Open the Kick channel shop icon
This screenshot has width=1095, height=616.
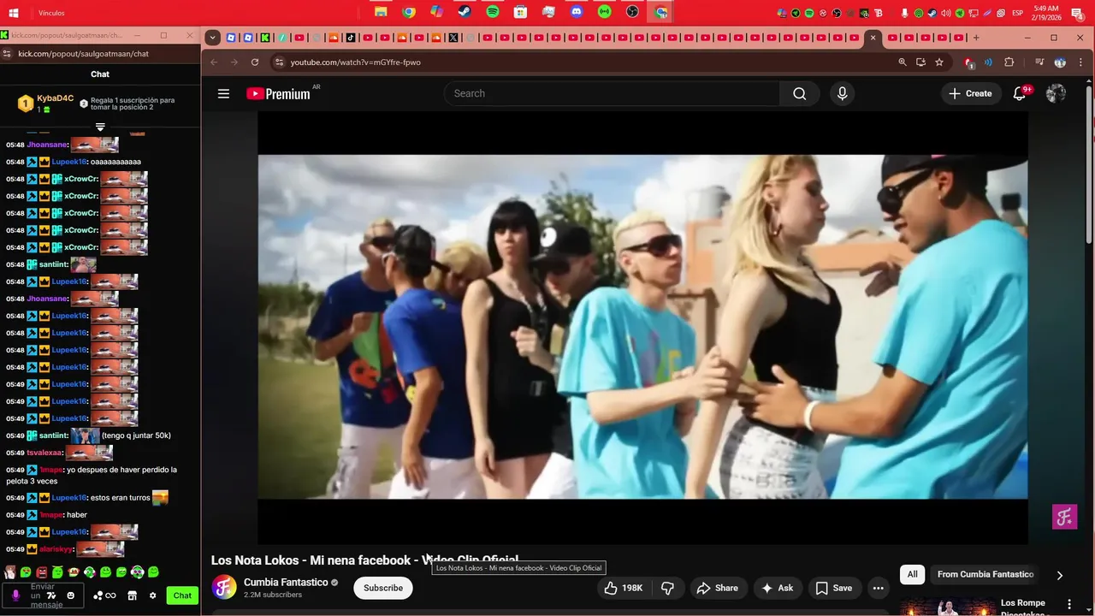tap(133, 595)
